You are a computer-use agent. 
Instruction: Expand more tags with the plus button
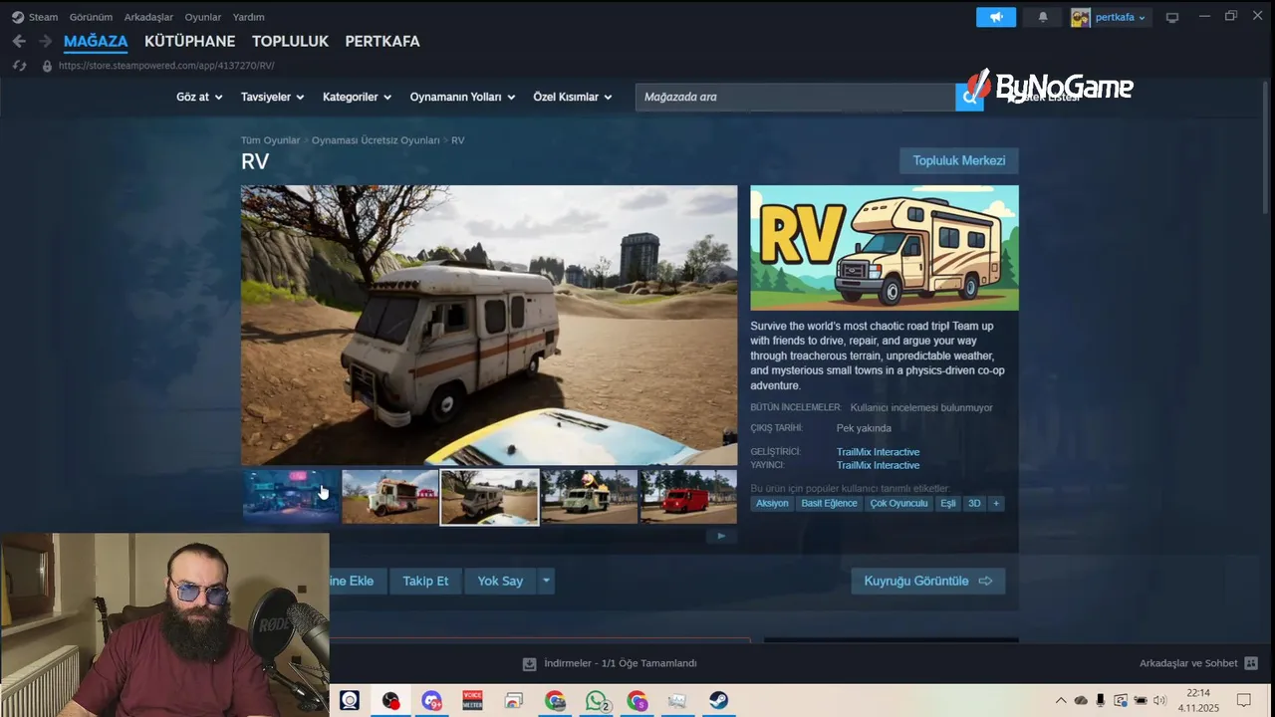(995, 504)
